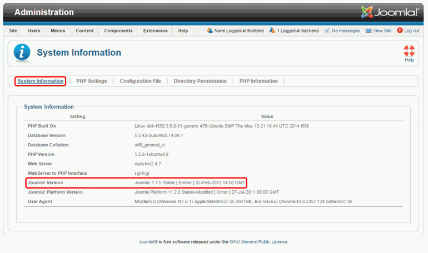
Task: Click the logged-in backend users icon
Action: tap(272, 30)
